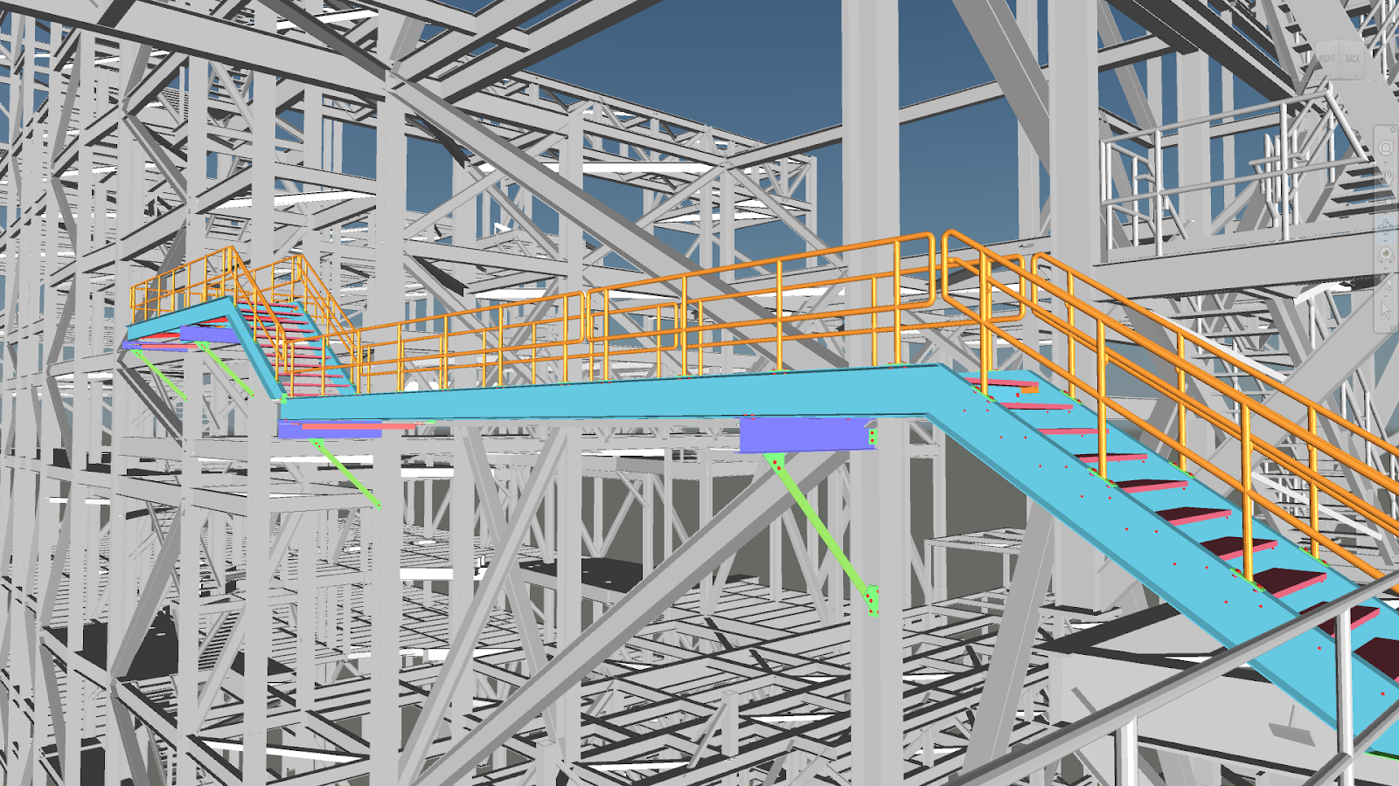
Task: Expand the Walk tool dropdown arrow
Action: point(1386,296)
